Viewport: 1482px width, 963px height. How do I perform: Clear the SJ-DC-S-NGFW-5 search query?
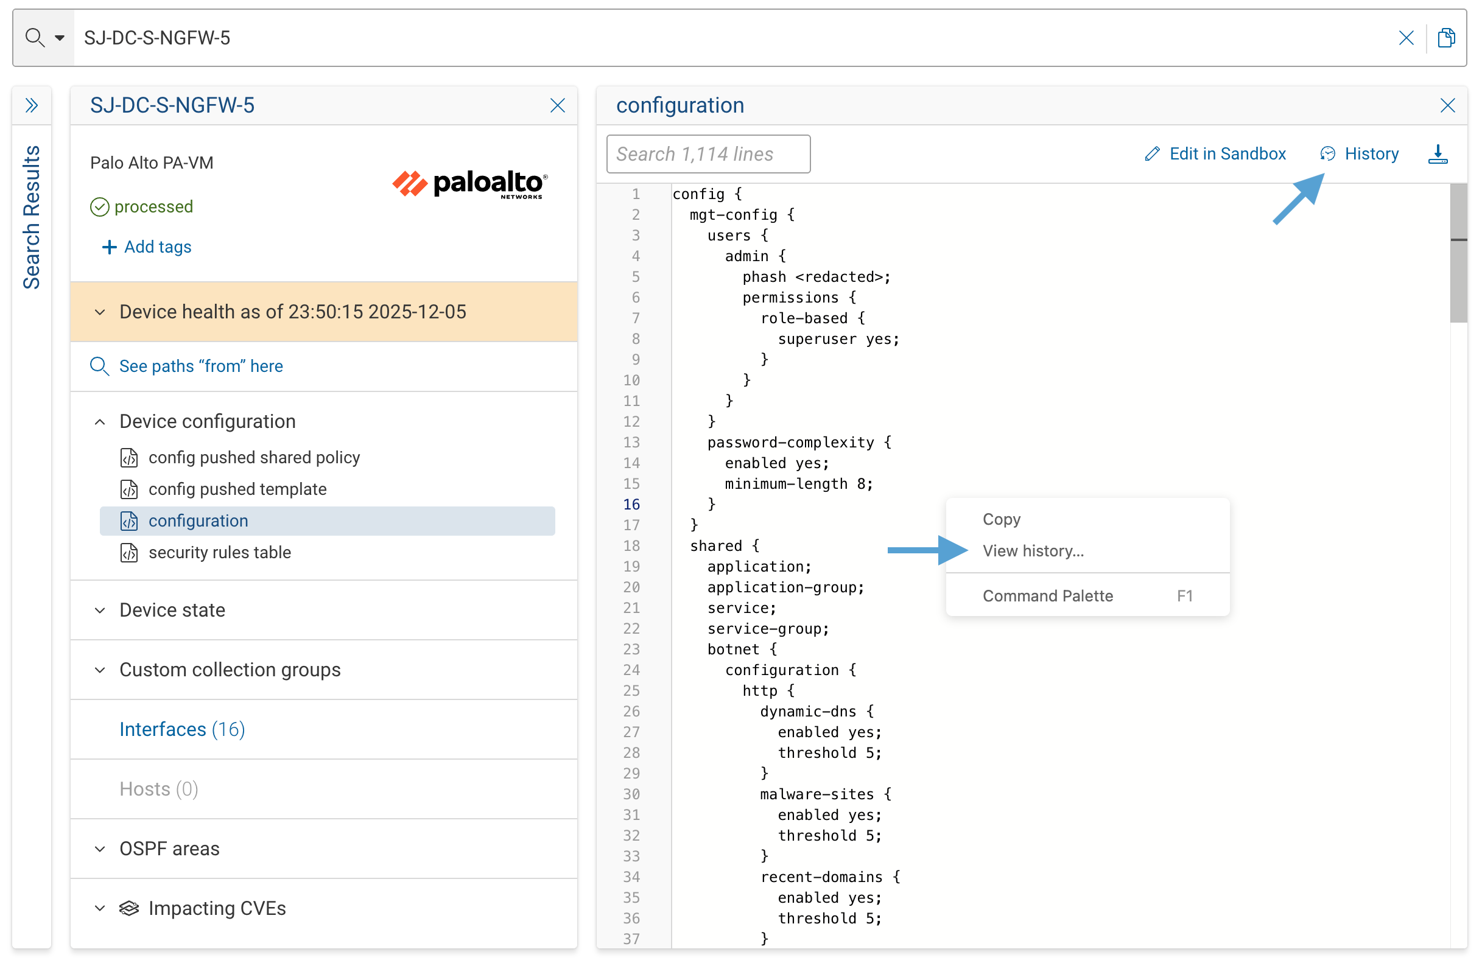pyautogui.click(x=1406, y=37)
